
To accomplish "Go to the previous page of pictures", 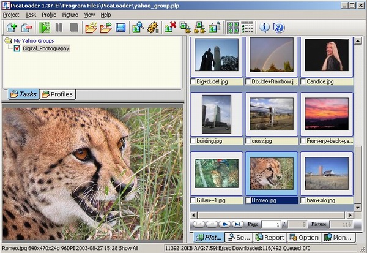I will (x=212, y=224).
